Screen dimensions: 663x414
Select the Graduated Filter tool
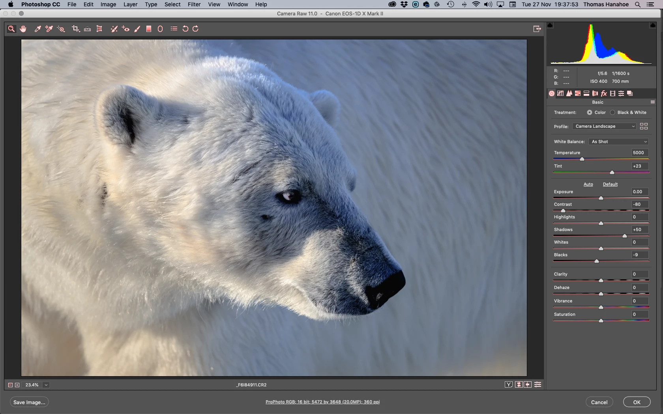tap(149, 29)
